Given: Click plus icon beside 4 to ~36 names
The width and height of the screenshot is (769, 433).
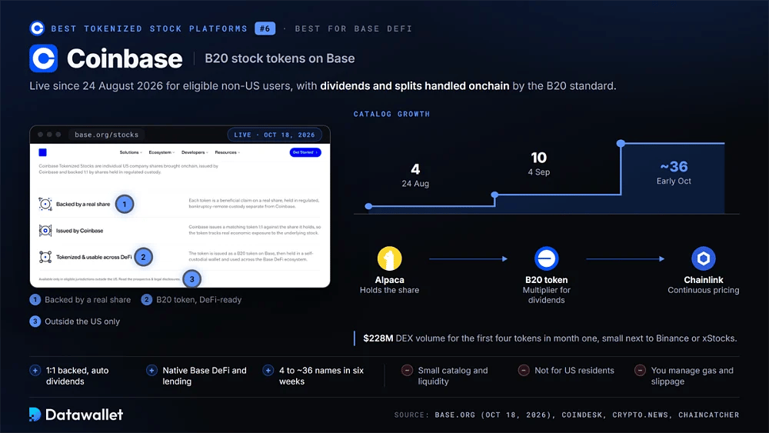Looking at the screenshot, I should [x=268, y=371].
